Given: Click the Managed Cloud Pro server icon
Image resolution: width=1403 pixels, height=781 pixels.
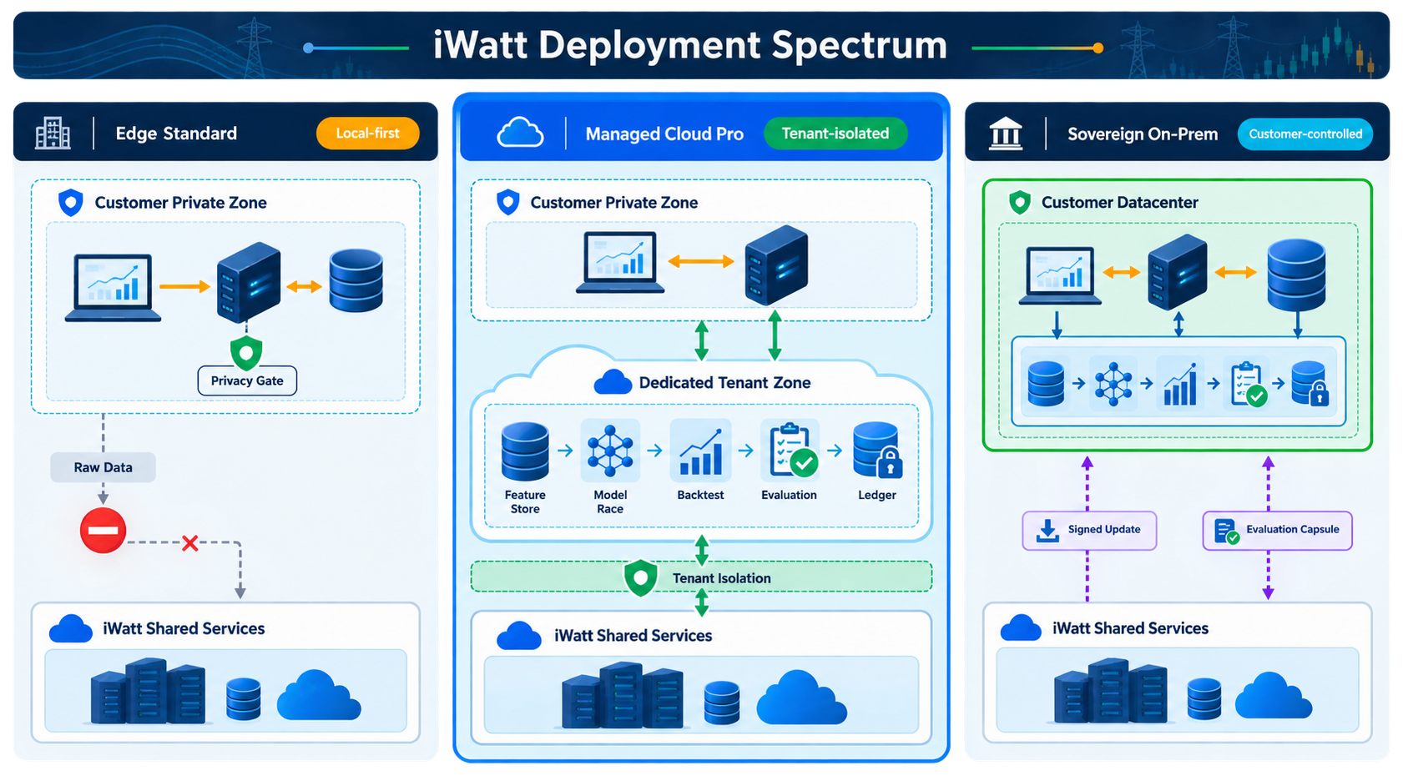Looking at the screenshot, I should 776,265.
